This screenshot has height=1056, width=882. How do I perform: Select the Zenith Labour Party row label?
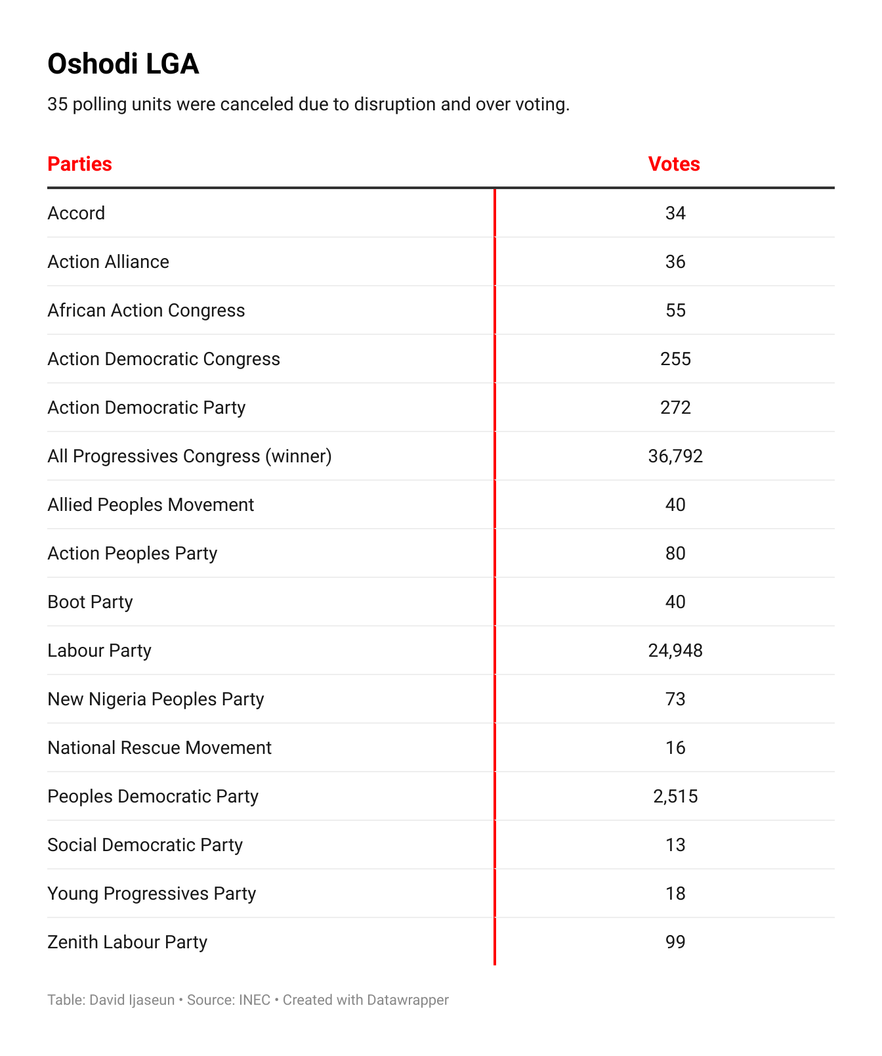pos(127,942)
